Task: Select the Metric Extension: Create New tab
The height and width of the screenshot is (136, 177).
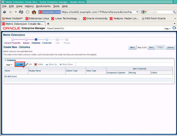Action: [23, 24]
